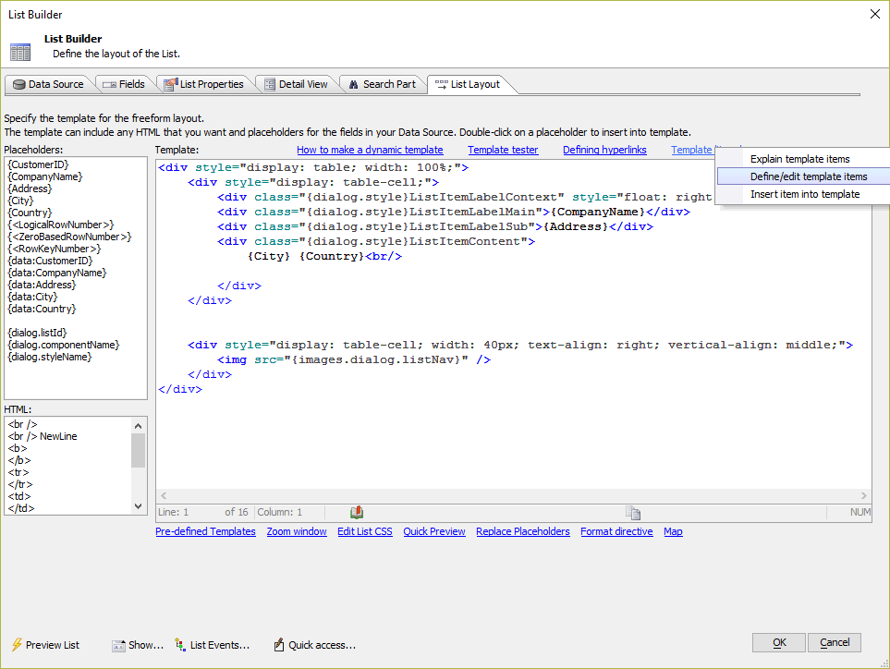Select {data:Country} placeholder
This screenshot has width=890, height=669.
click(42, 309)
